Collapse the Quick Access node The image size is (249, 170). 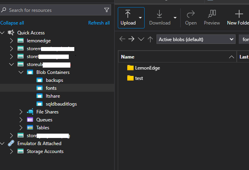pos(2,33)
